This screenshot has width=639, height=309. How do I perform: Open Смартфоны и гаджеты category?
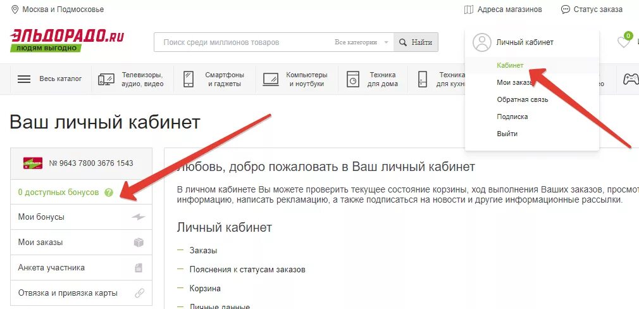[x=225, y=80]
